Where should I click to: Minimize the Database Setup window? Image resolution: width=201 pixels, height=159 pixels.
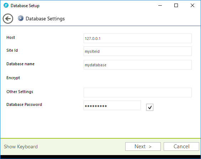pyautogui.click(x=160, y=5)
